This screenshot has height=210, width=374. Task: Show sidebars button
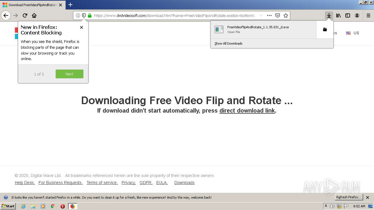(348, 15)
